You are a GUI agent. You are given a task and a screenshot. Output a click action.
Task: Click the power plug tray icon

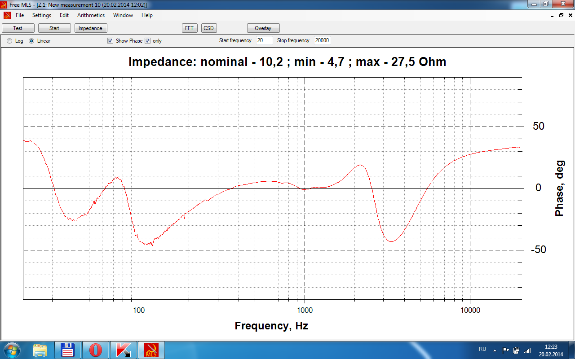[517, 350]
